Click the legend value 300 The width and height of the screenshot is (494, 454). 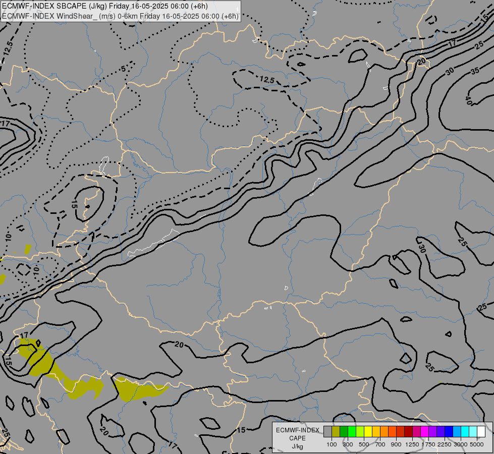(x=348, y=444)
